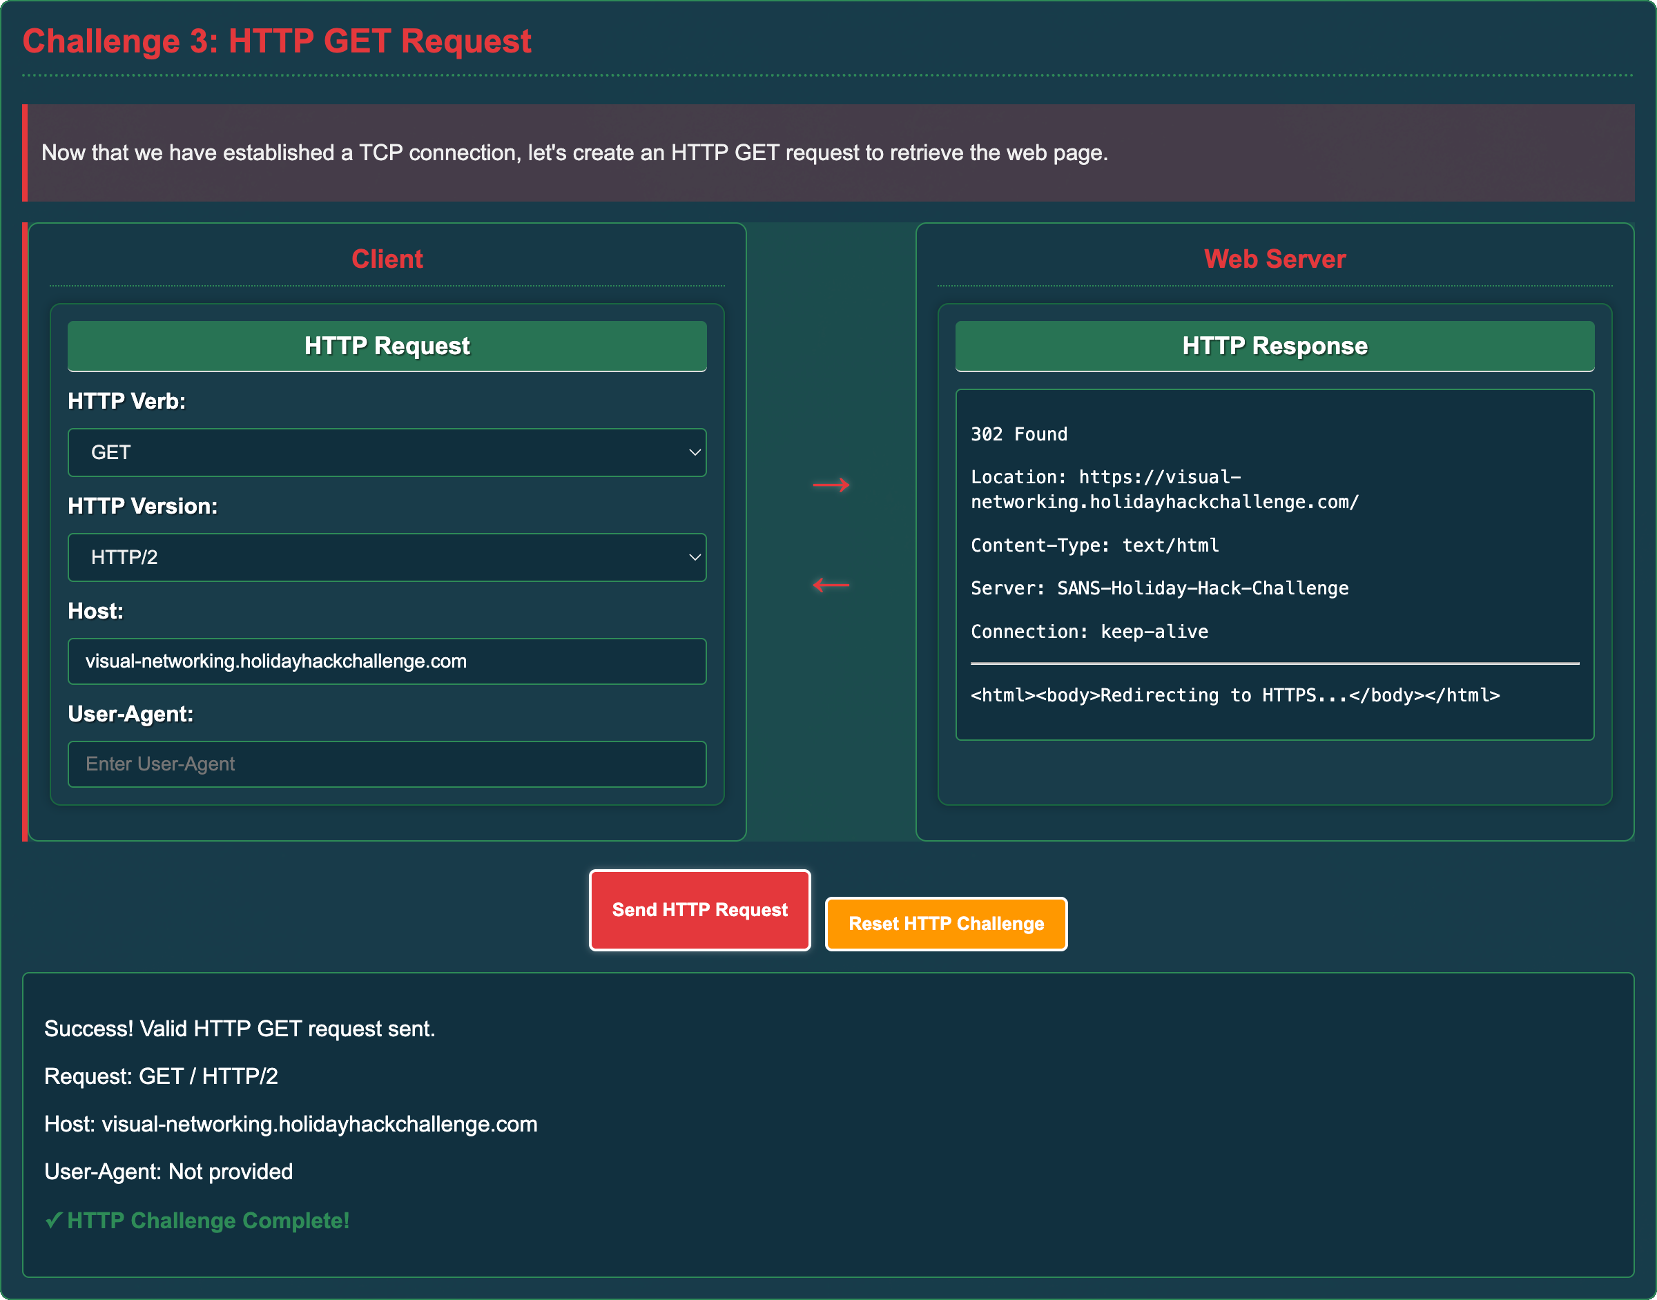Click the HTTP Response header bar
Screen dimensions: 1657x1300
pos(1274,346)
